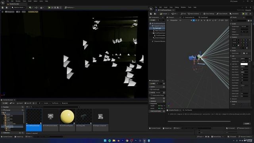Image resolution: width=254 pixels, height=143 pixels.
Task: Switch to the Find Results tab
Action: pyautogui.click(x=187, y=110)
